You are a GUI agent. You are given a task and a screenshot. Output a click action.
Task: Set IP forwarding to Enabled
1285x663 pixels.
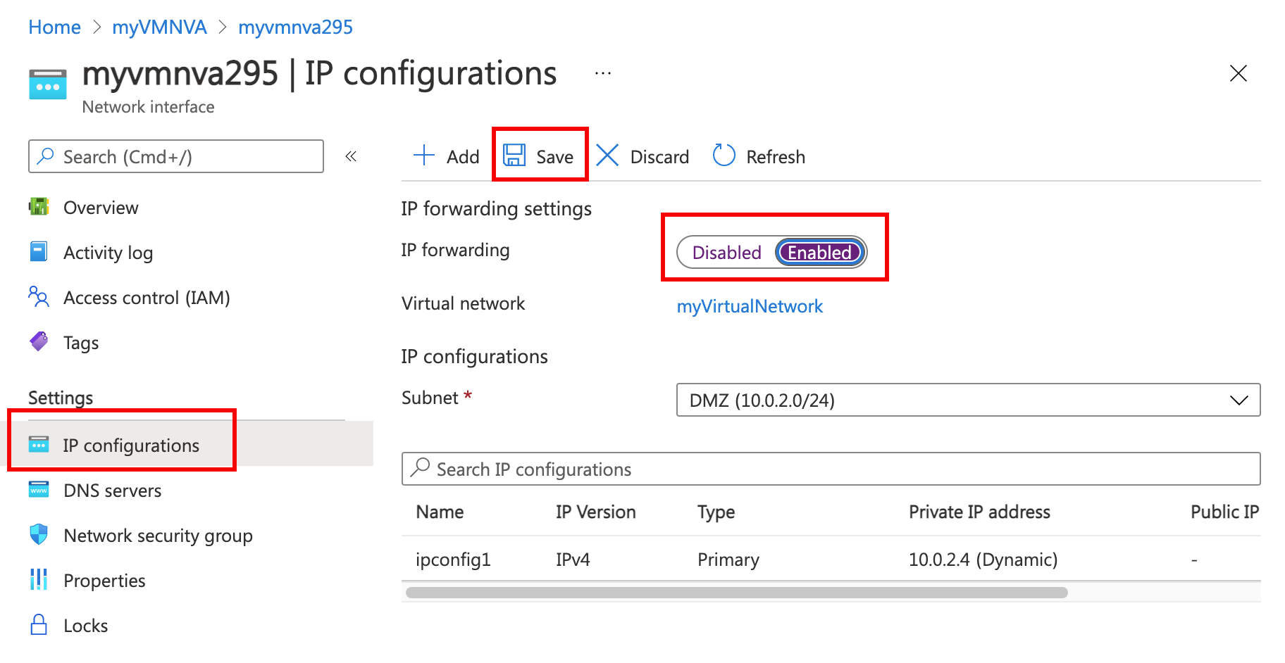click(x=819, y=252)
